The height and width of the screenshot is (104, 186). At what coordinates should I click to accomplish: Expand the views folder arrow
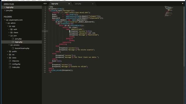tap(8, 58)
